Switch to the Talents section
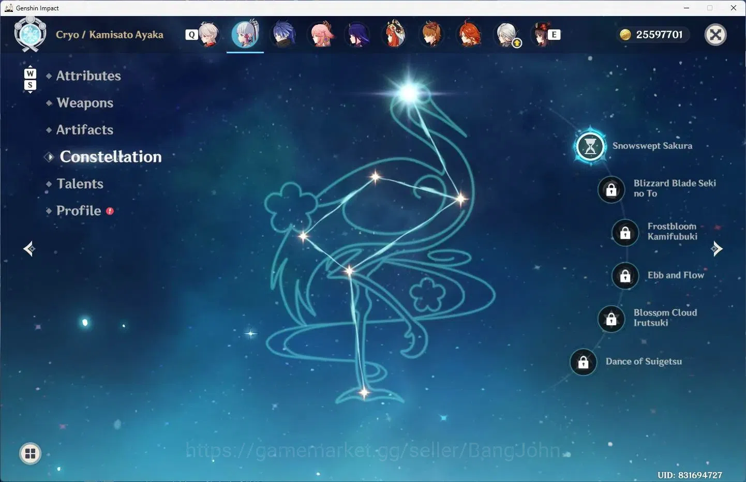The height and width of the screenshot is (482, 746). [80, 184]
